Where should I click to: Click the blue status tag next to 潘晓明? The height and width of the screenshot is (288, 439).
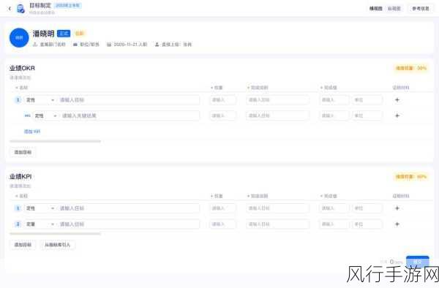coord(64,34)
